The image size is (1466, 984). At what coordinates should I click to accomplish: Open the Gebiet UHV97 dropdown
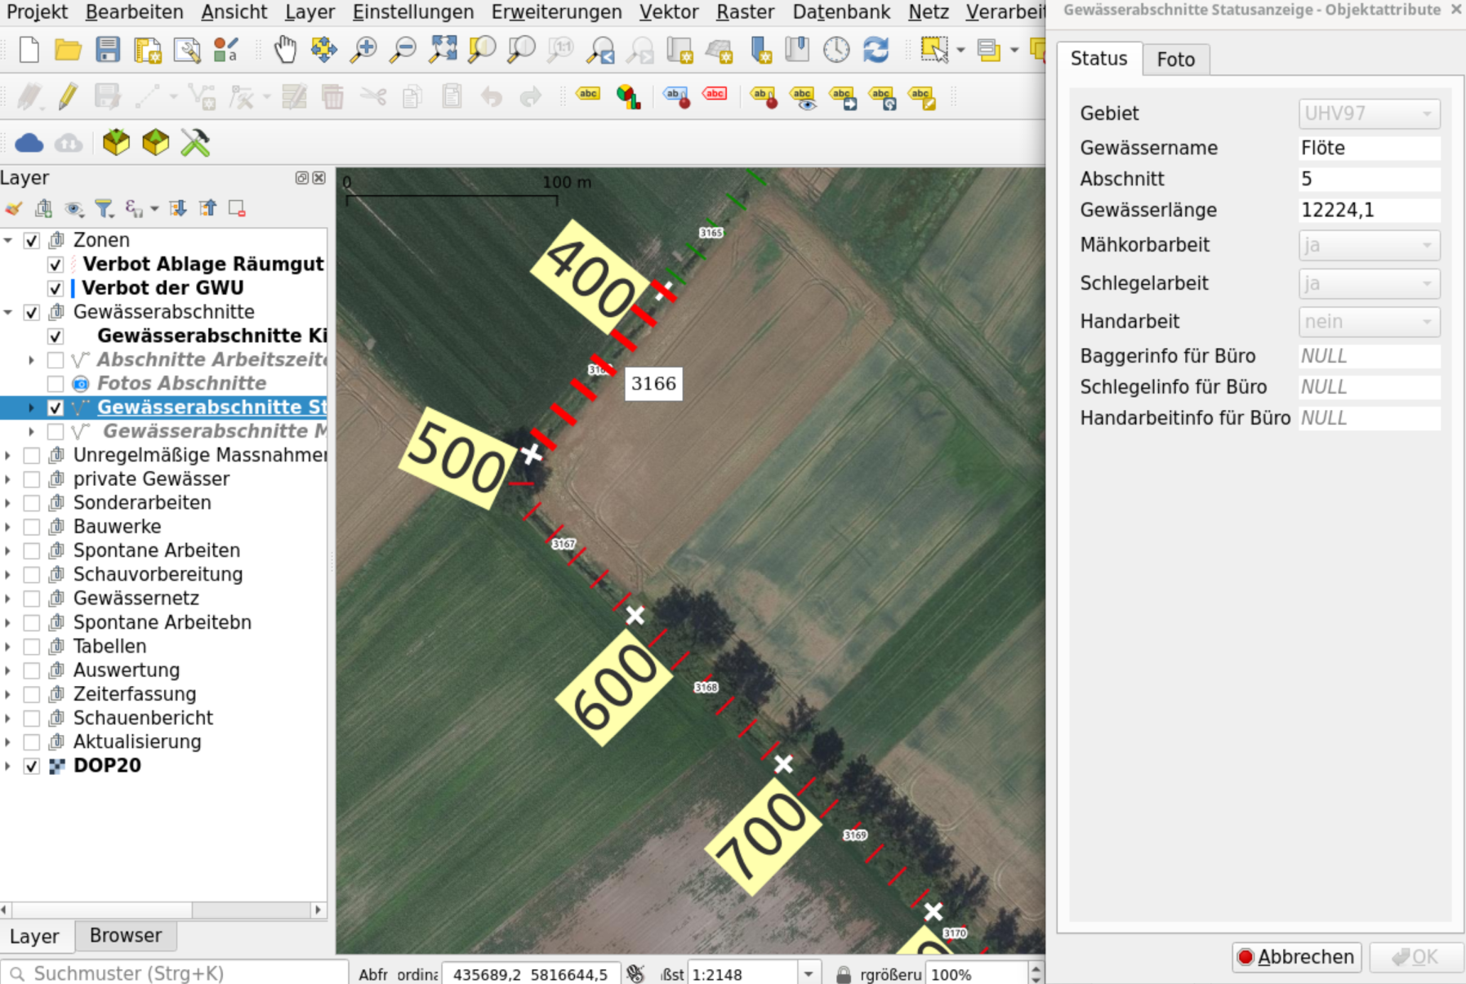(x=1370, y=114)
